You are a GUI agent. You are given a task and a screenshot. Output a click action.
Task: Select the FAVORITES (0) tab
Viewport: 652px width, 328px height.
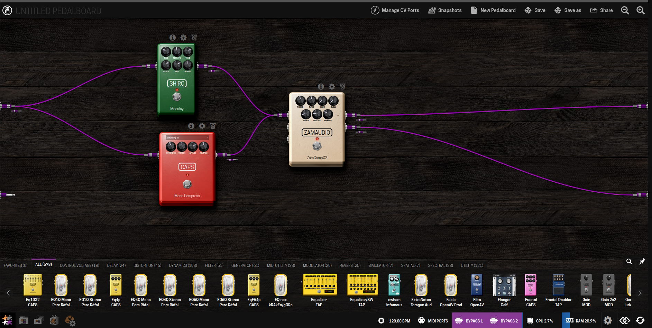coord(16,266)
